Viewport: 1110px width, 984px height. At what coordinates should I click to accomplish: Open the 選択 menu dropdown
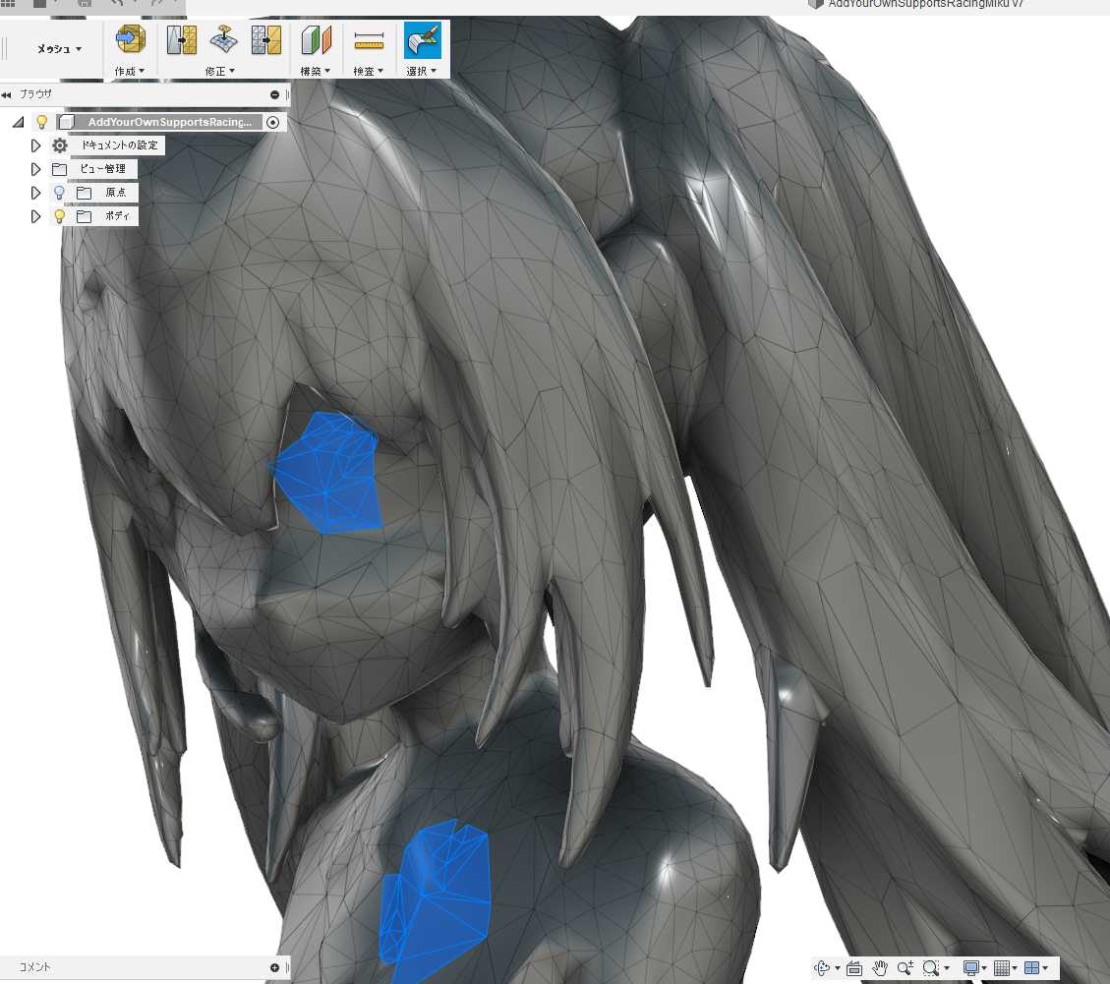(x=421, y=71)
